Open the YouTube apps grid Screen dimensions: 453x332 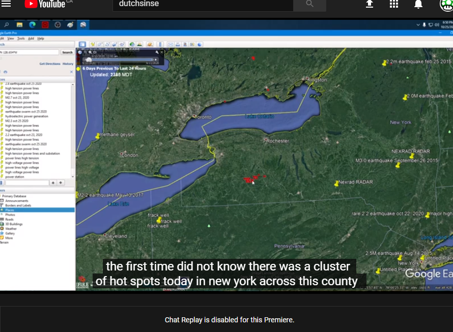[394, 4]
